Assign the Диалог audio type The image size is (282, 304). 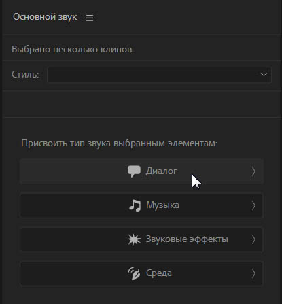point(141,171)
